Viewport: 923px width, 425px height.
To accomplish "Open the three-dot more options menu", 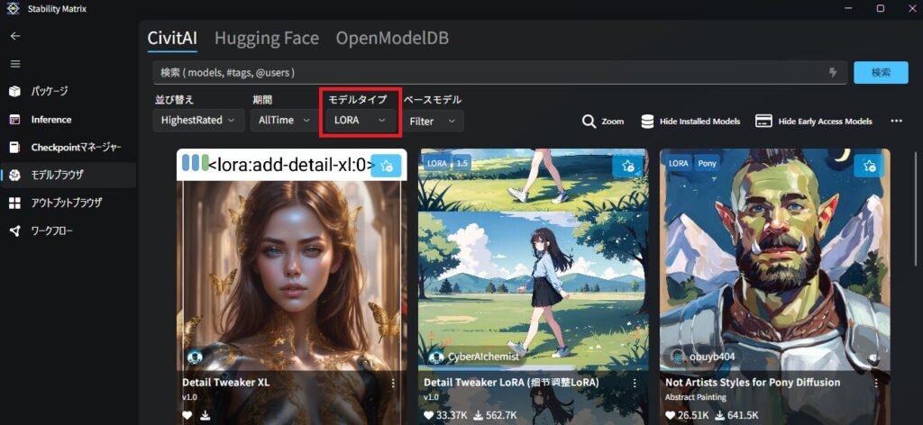I will 896,122.
